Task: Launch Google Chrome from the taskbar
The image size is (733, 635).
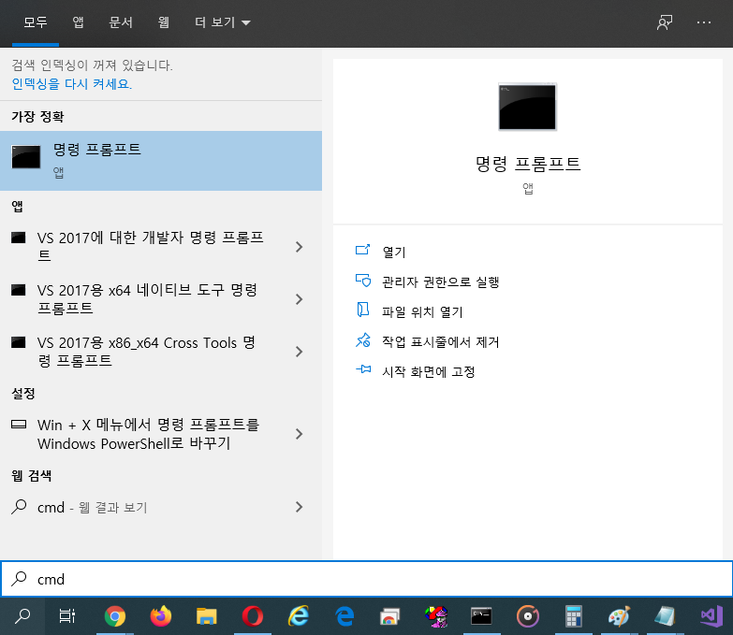Action: point(115,616)
